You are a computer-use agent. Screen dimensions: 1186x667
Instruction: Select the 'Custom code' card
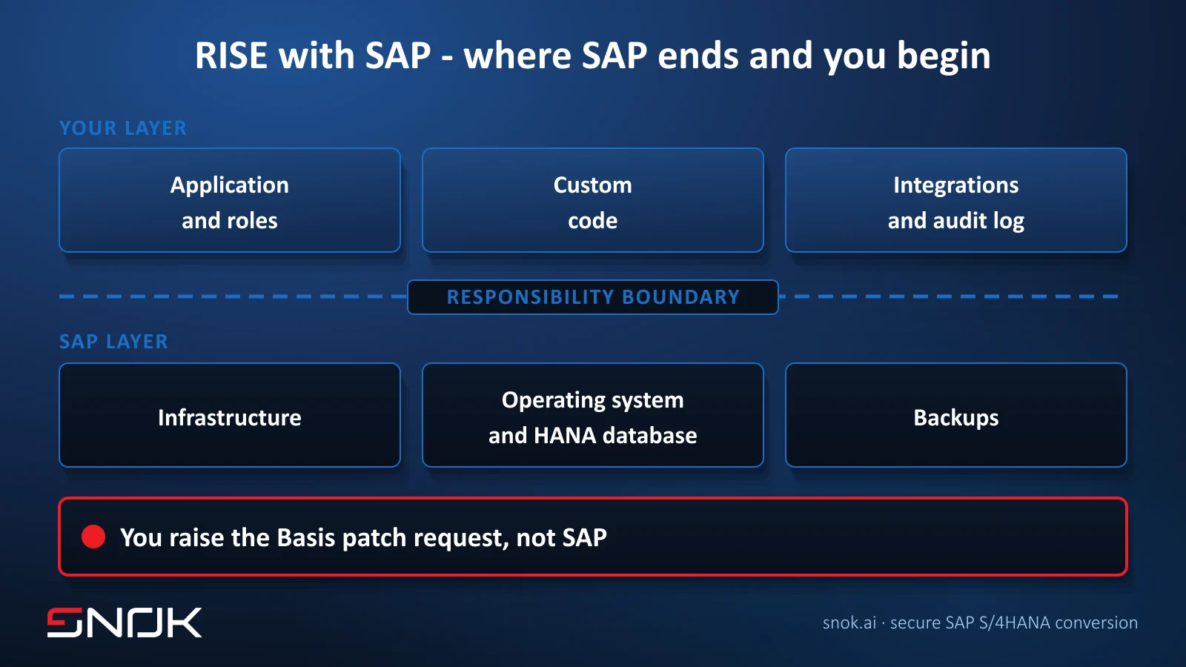point(593,200)
